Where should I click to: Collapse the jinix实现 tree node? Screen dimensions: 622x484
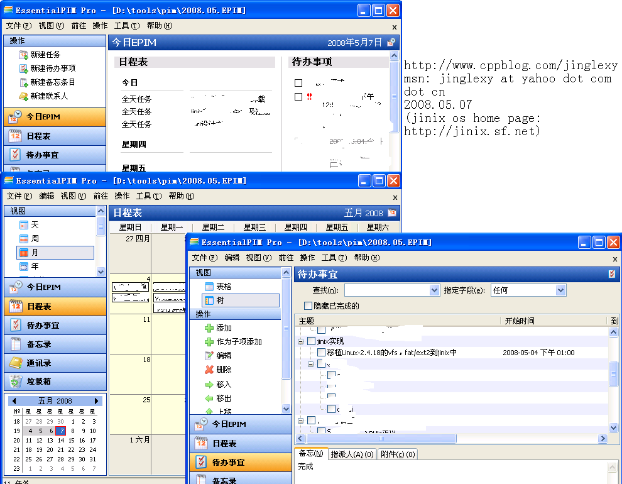pos(301,341)
